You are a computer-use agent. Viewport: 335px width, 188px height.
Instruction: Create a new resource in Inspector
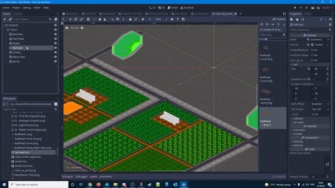coord(292,19)
